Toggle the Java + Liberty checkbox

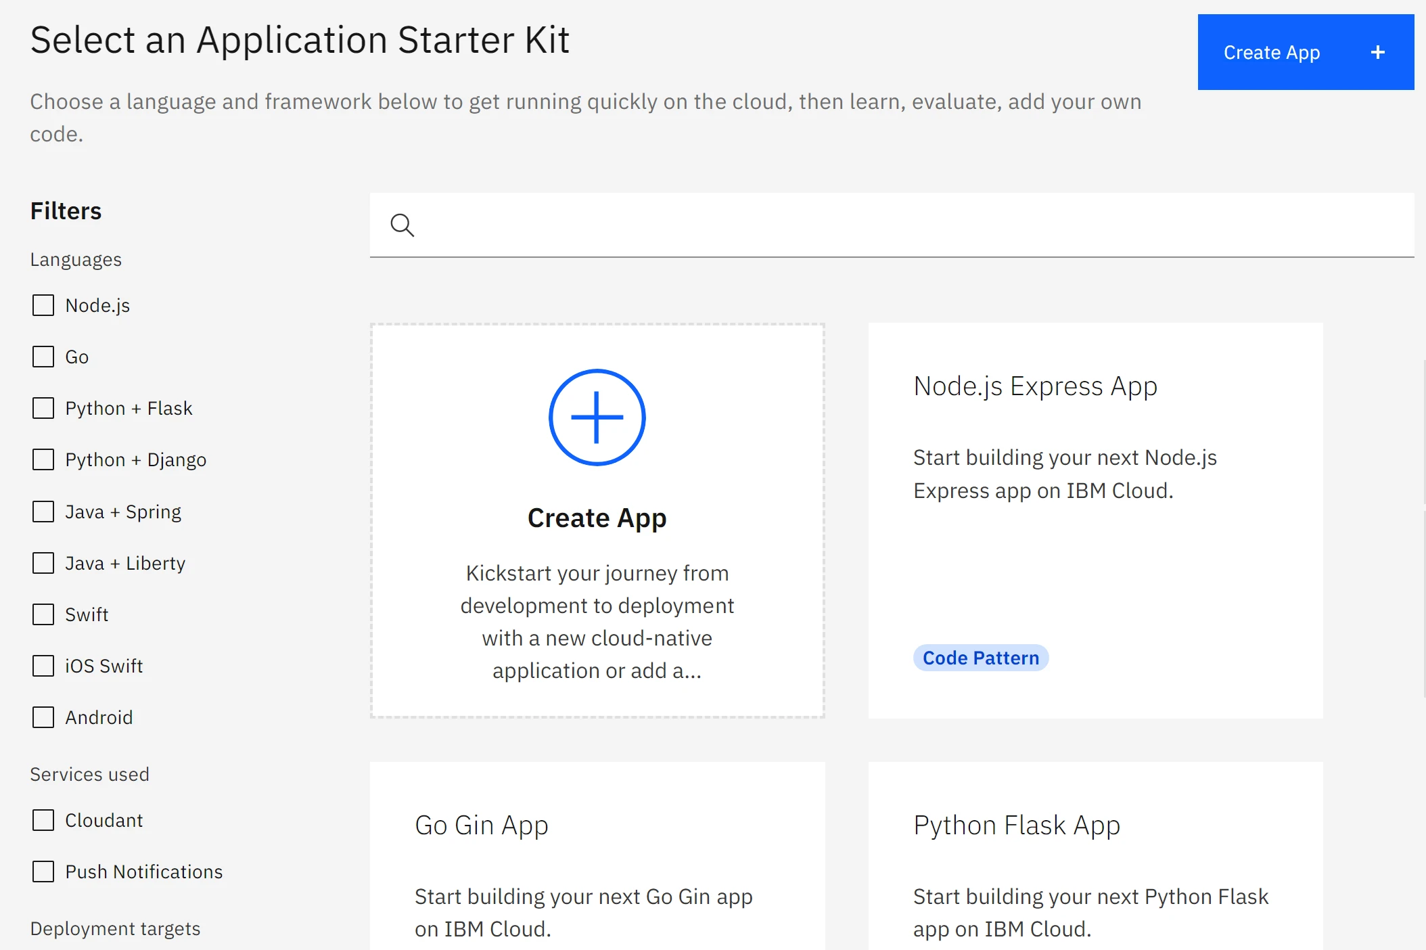43,563
